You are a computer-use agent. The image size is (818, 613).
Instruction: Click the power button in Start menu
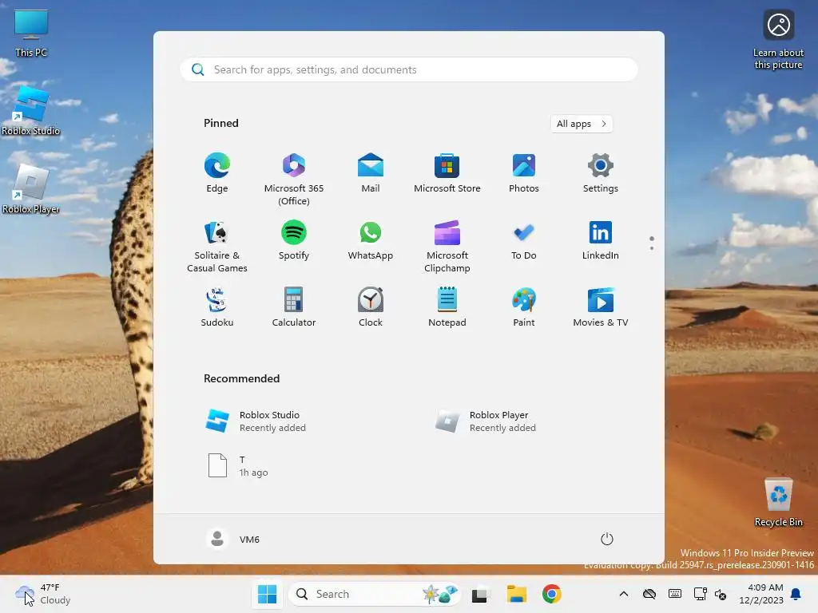[x=606, y=539]
